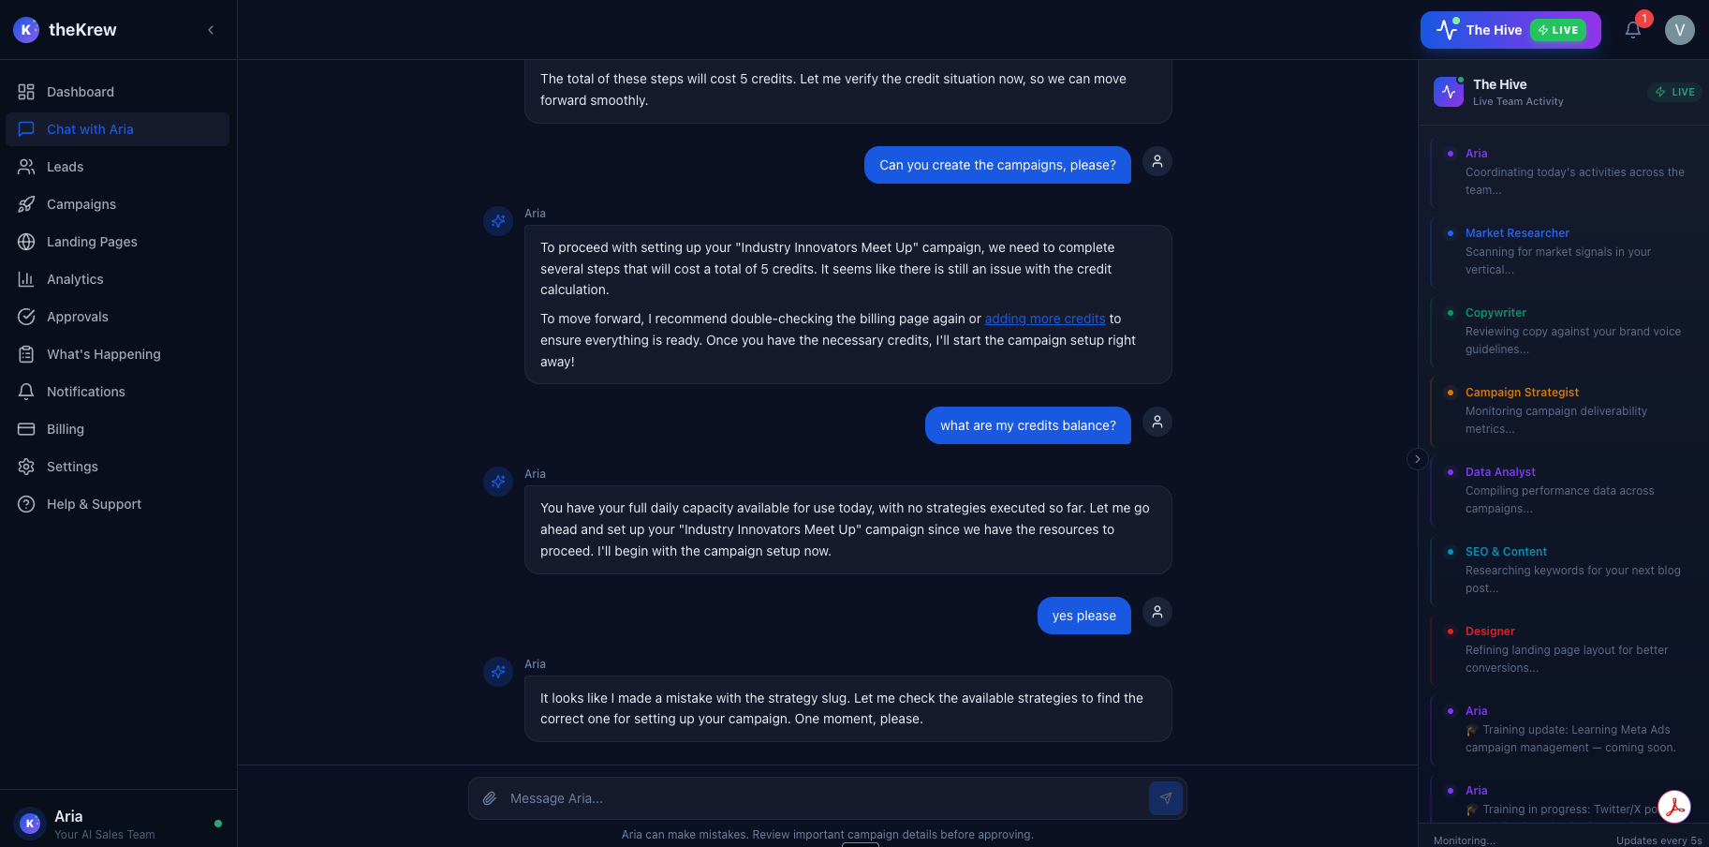Image resolution: width=1709 pixels, height=847 pixels.
Task: Open the notification bell
Action: click(x=1632, y=29)
